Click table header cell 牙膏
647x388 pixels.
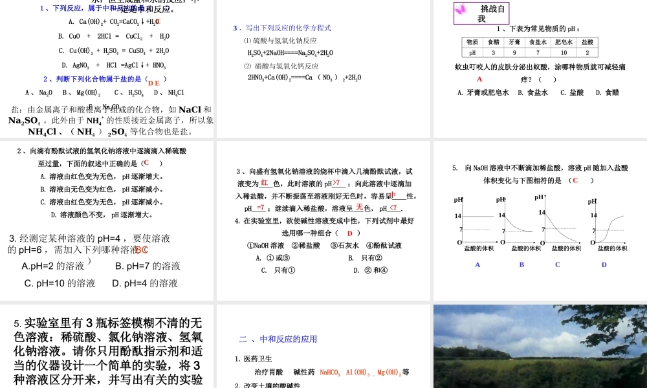coord(514,42)
